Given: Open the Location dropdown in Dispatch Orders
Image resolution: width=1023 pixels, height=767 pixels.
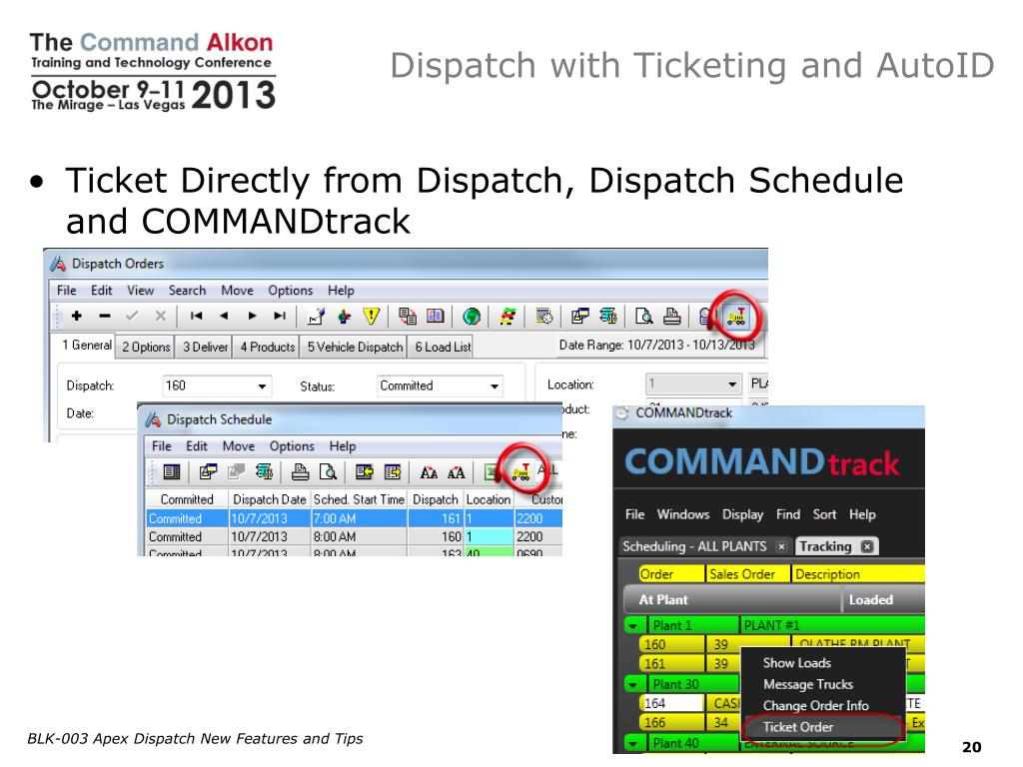Looking at the screenshot, I should [x=732, y=384].
